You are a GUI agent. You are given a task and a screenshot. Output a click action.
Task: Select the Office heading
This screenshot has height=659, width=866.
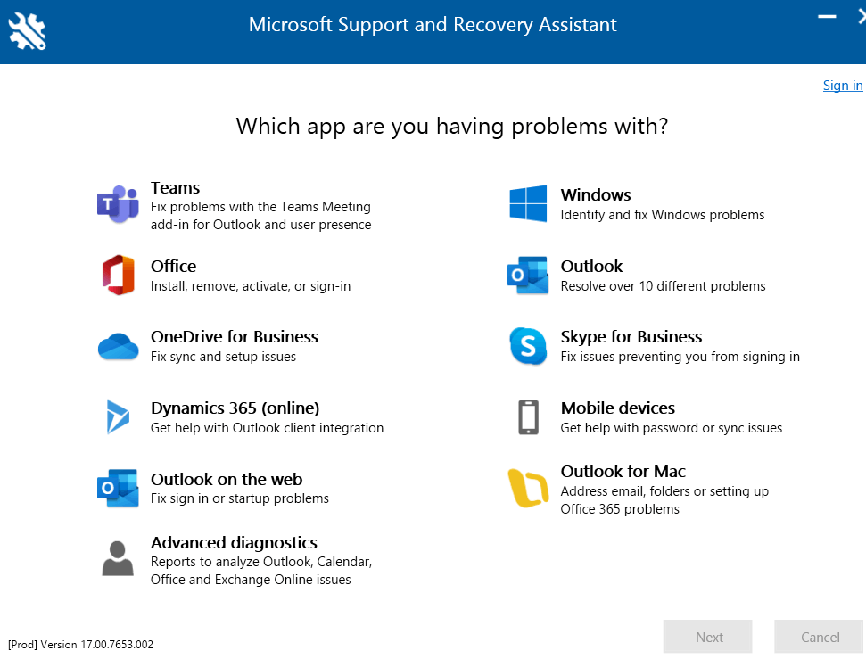173,267
